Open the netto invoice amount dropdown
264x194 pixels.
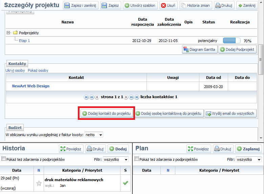click(x=94, y=135)
